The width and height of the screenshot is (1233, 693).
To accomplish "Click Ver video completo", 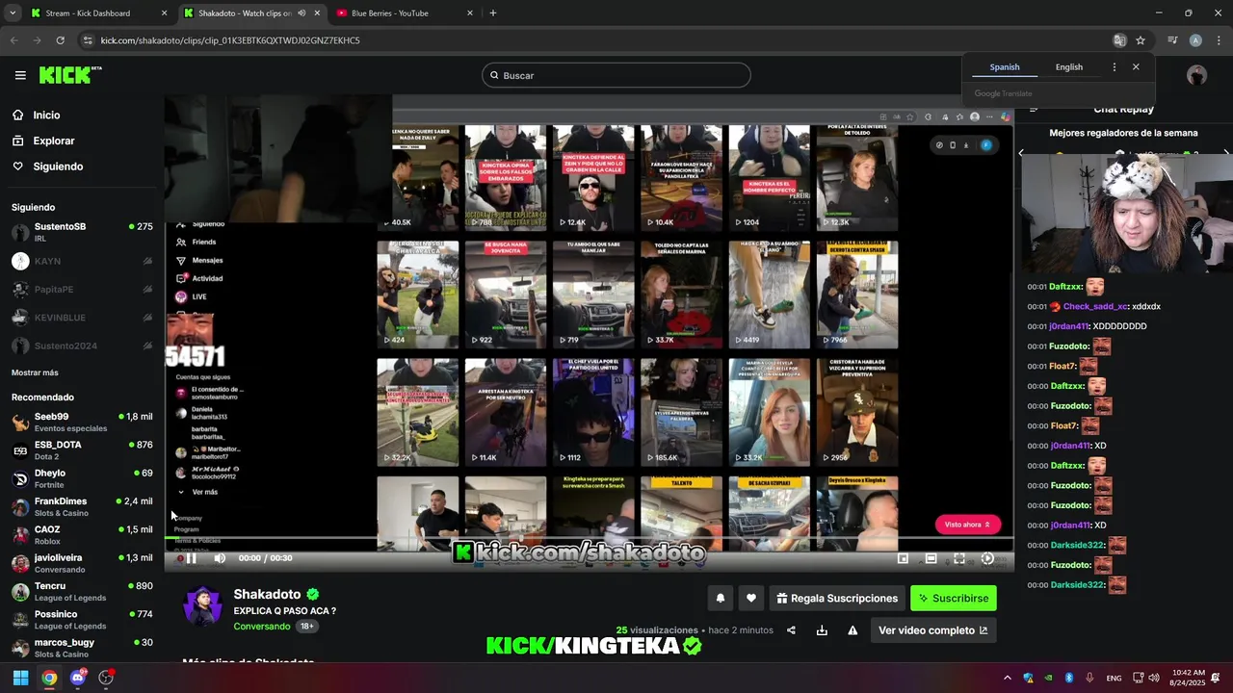I will click(x=932, y=630).
